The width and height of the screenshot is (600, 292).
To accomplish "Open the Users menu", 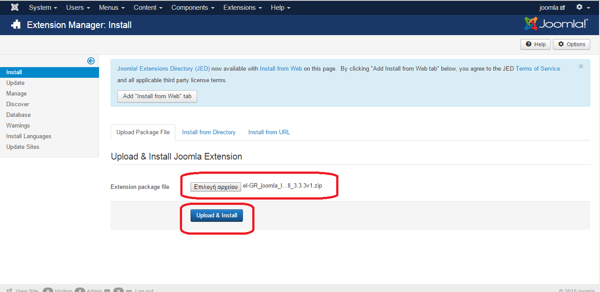I will point(78,8).
